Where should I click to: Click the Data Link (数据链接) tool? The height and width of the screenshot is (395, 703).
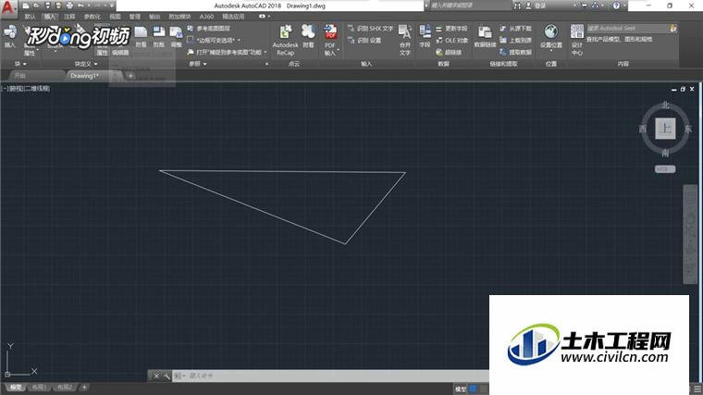[x=485, y=37]
